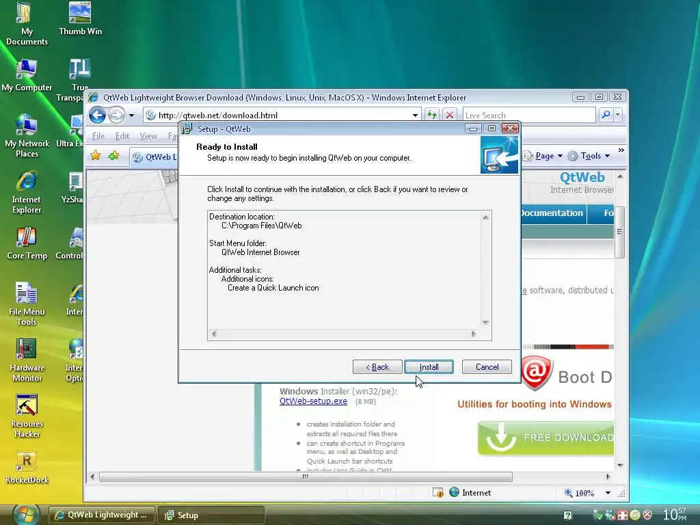Select the Core Temp desktop icon

coord(27,243)
